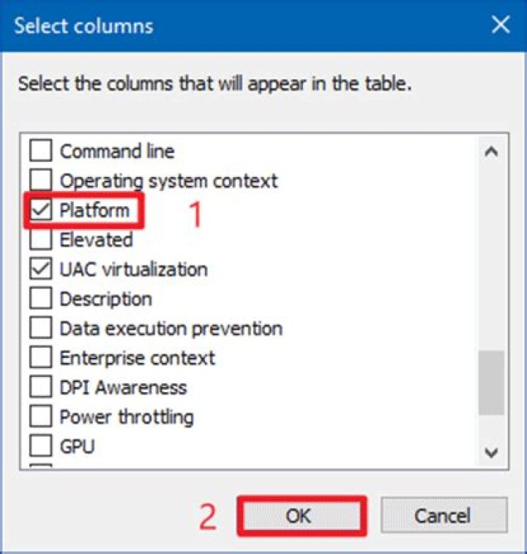Disable the UAC virtualization column
Screen dimensions: 527x554
coord(40,269)
